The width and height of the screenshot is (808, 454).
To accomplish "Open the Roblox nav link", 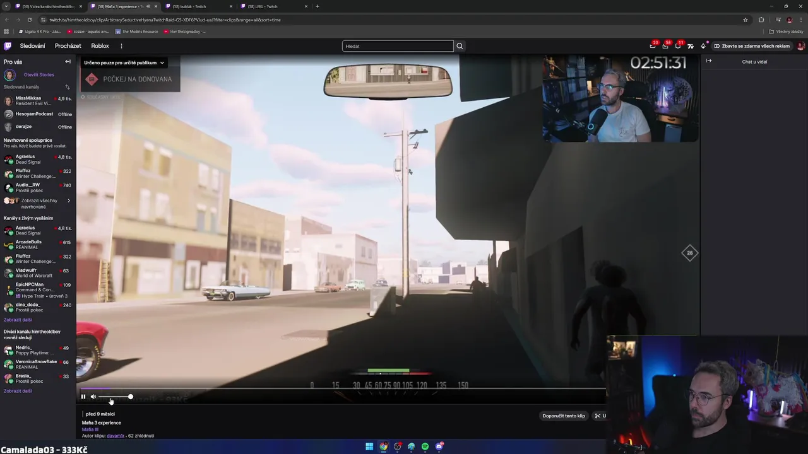I will [100, 46].
